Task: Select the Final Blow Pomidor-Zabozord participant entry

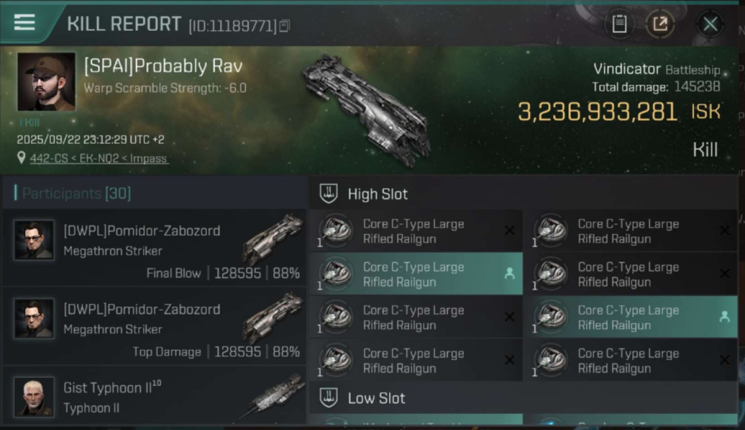Action: [155, 248]
